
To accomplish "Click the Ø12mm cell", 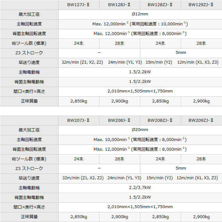I will pyautogui.click(x=140, y=14).
